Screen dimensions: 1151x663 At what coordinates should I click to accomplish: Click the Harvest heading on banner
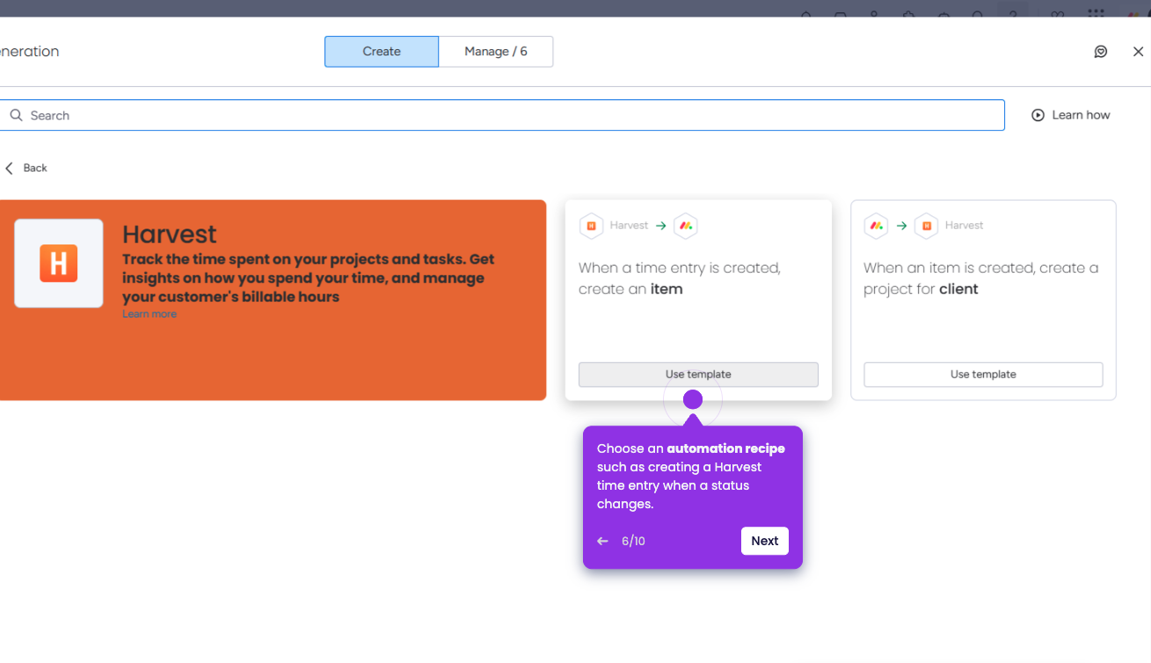[x=170, y=234]
